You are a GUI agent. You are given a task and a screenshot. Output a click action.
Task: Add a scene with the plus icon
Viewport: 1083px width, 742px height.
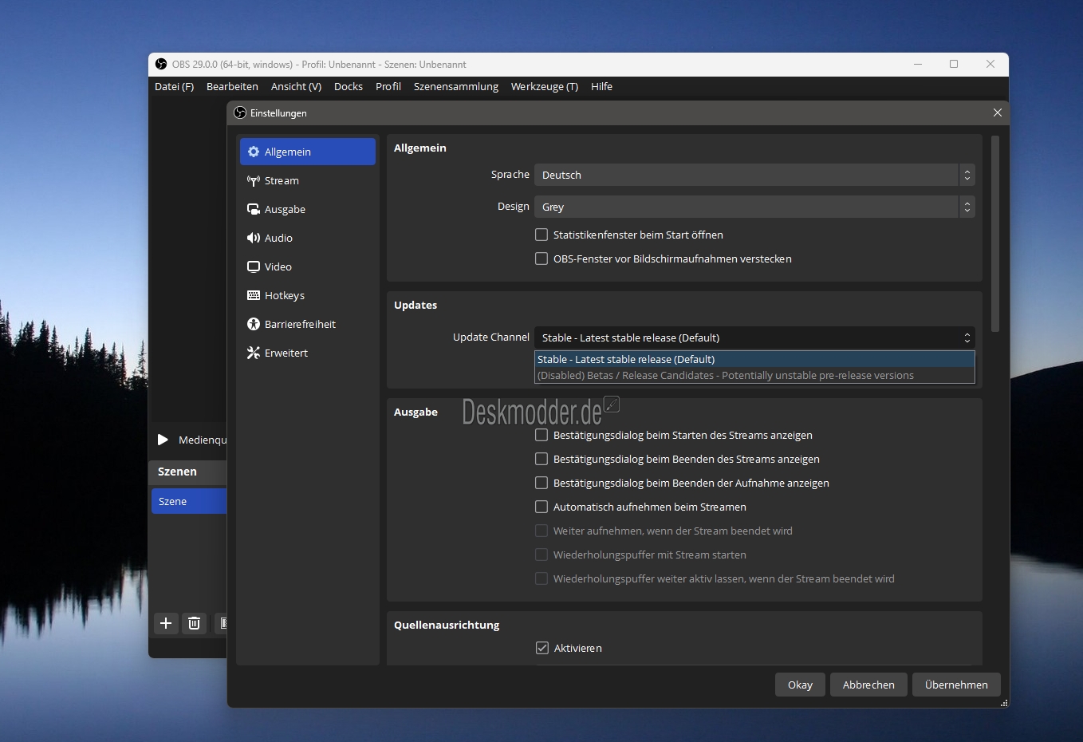click(166, 623)
